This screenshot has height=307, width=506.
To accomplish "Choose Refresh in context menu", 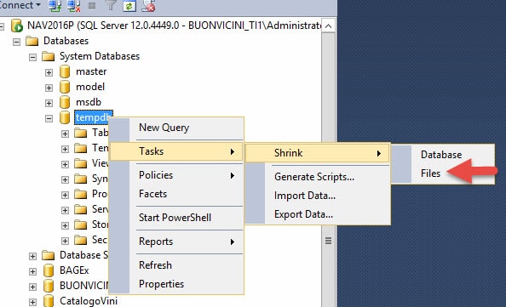I will click(176, 265).
